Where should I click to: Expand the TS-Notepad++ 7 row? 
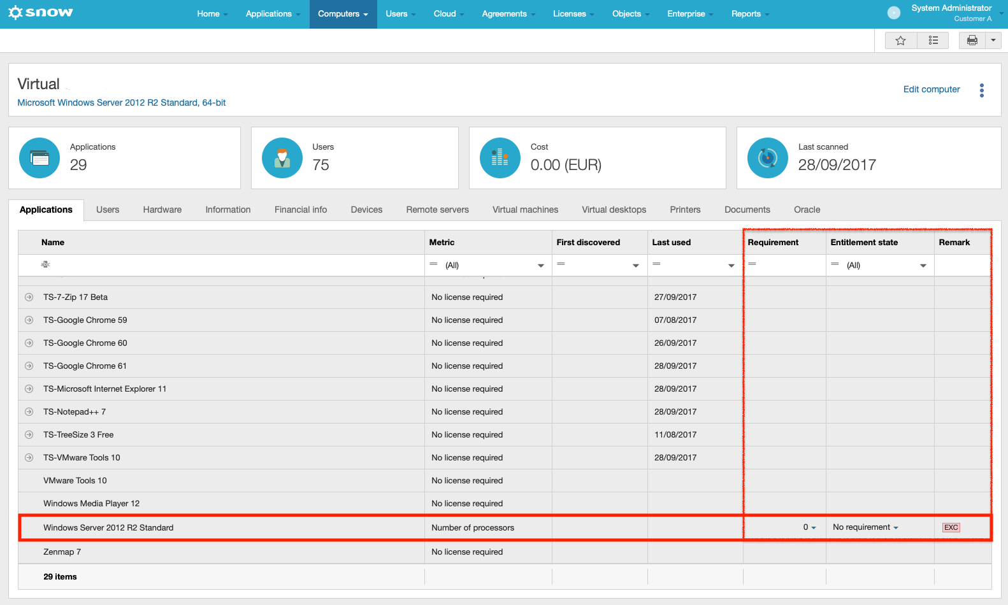29,412
